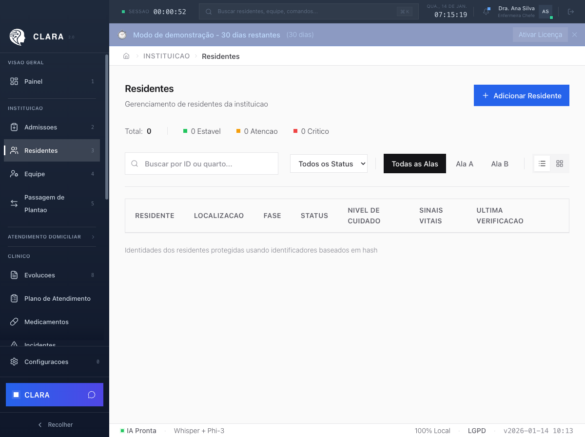
Task: Click the home icon in breadcrumb
Action: click(126, 56)
